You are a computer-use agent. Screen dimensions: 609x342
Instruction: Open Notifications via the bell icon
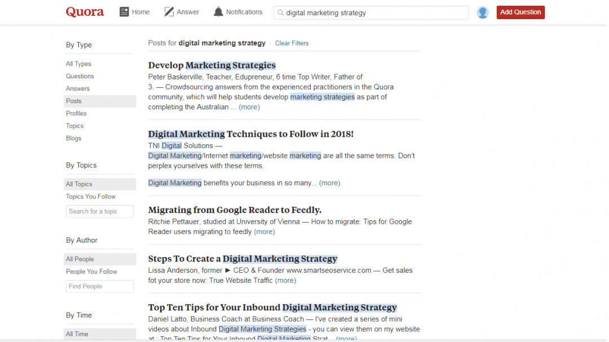(218, 11)
